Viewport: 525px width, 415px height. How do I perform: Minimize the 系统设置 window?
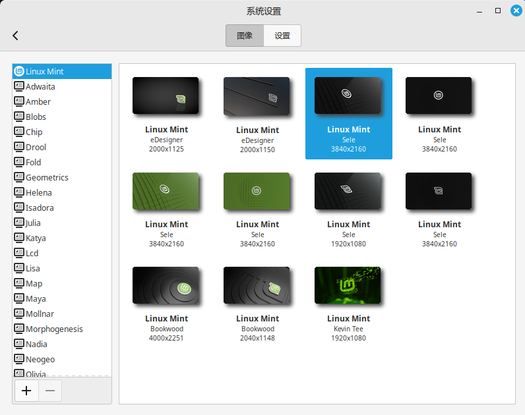479,11
